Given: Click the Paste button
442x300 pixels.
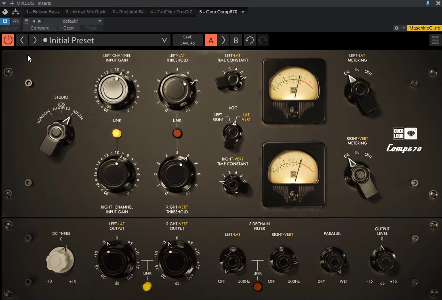Looking at the screenshot, I should 92,28.
